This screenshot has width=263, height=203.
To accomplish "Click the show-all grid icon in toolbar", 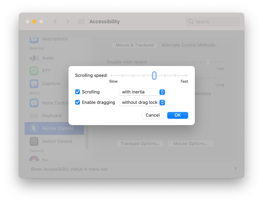I will 81,22.
